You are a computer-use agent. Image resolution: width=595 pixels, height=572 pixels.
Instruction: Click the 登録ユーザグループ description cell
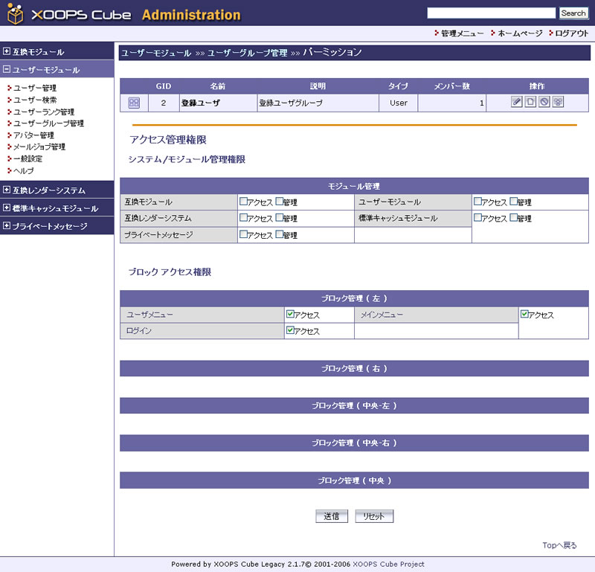(x=318, y=103)
